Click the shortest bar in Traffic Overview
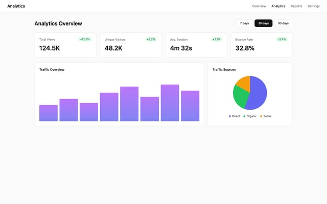The width and height of the screenshot is (327, 204). tap(49, 113)
